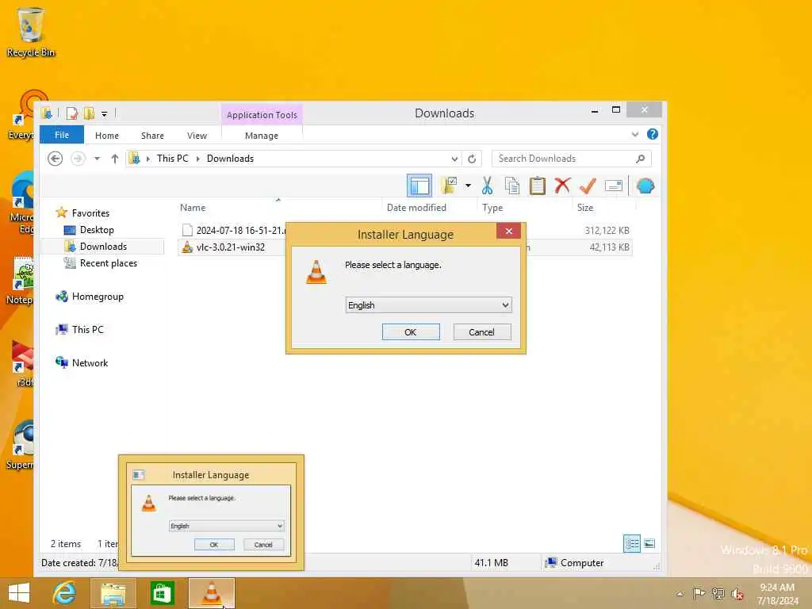Open dropdown arrow beside folder options icon
Screen dimensions: 812x609
click(468, 186)
